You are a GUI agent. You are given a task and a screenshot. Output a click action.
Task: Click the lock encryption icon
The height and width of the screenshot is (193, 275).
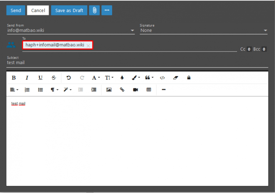tap(189, 78)
